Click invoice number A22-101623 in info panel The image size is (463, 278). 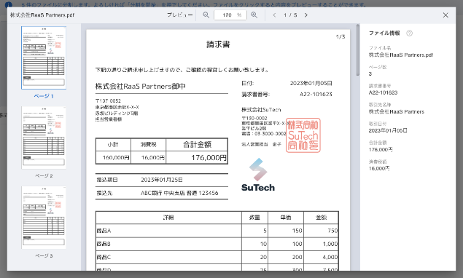click(x=383, y=92)
